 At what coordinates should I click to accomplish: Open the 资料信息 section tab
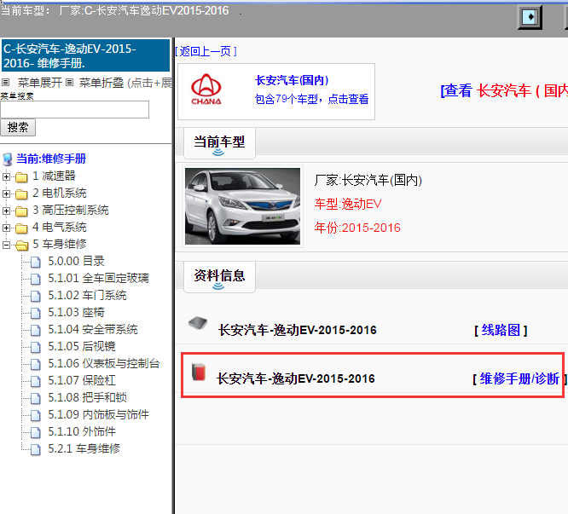click(219, 277)
